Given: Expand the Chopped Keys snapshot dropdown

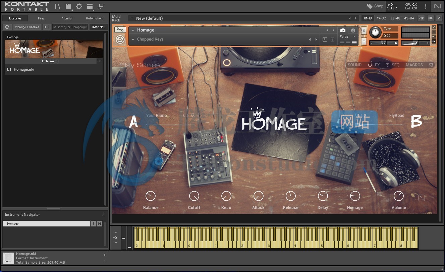Looking at the screenshot, I should [133, 40].
